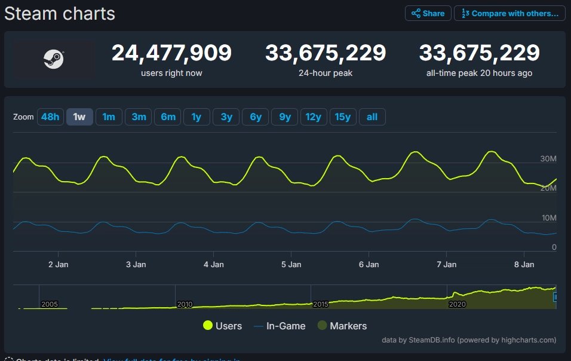
Task: Click the 10M axis value
Action: pyautogui.click(x=549, y=218)
